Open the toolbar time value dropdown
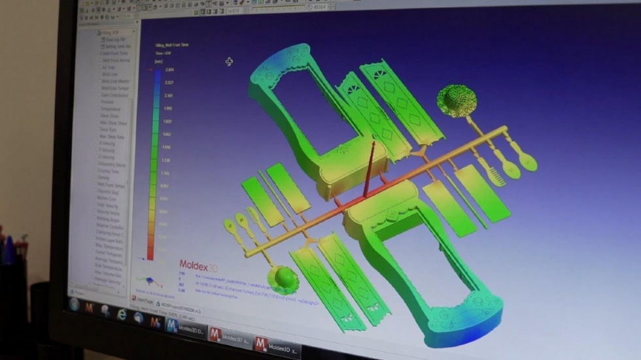641x360 pixels. 331,7
